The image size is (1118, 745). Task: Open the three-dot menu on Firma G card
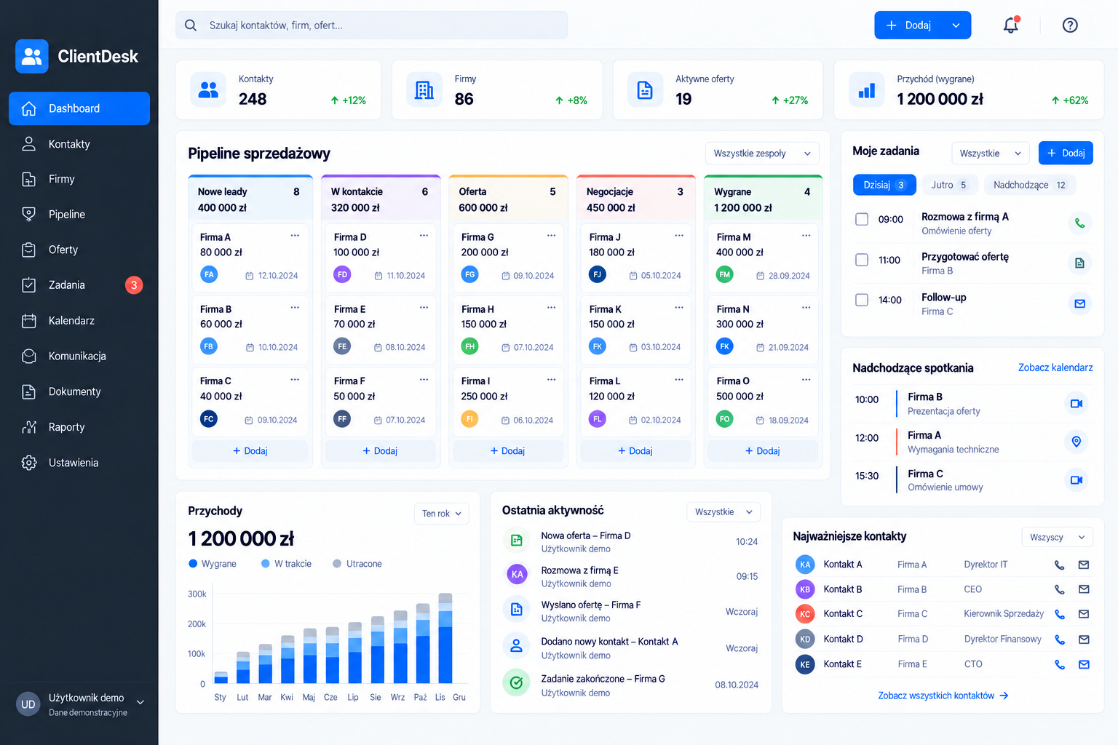pyautogui.click(x=551, y=236)
